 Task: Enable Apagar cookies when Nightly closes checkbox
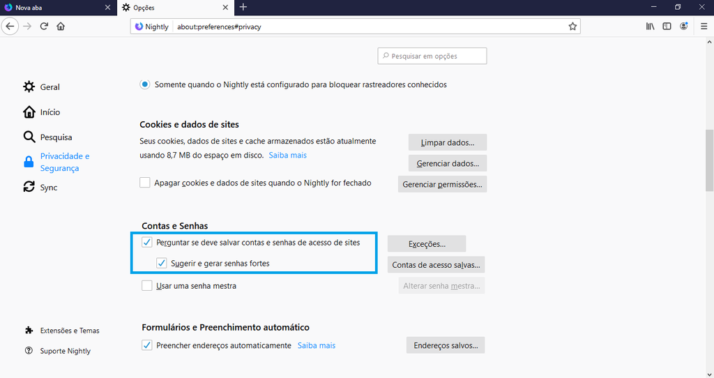coord(145,183)
